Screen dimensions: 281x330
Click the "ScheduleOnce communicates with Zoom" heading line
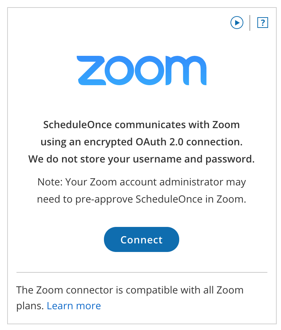(142, 125)
